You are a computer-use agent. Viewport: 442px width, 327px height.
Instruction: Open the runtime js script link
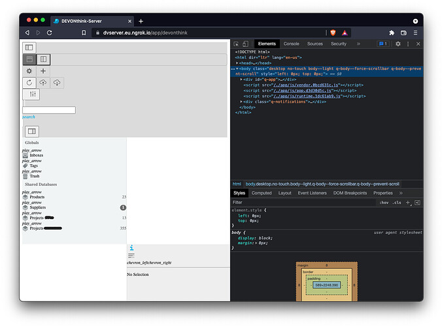point(308,96)
